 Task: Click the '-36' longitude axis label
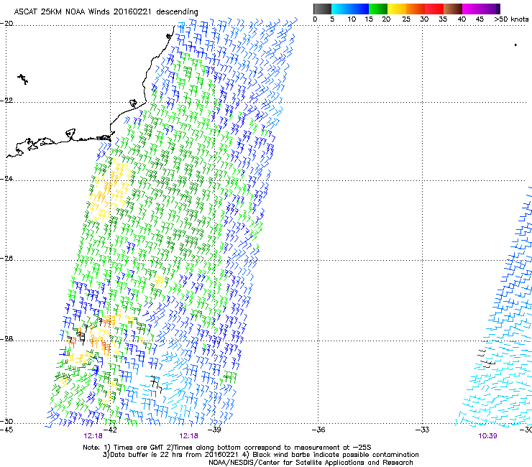click(318, 430)
